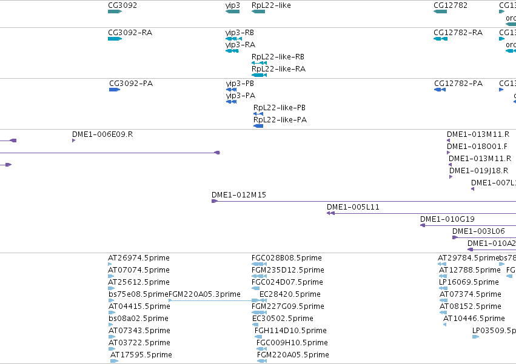Screen dimensions: 516x364
Task: Select the FGM220A05.3prime EST label
Action: (204, 294)
